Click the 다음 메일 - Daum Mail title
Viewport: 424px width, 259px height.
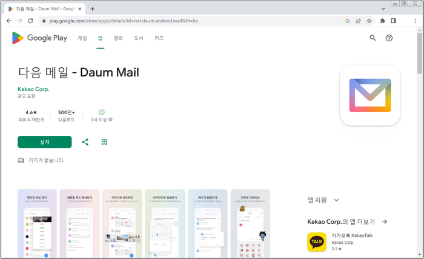tap(79, 73)
